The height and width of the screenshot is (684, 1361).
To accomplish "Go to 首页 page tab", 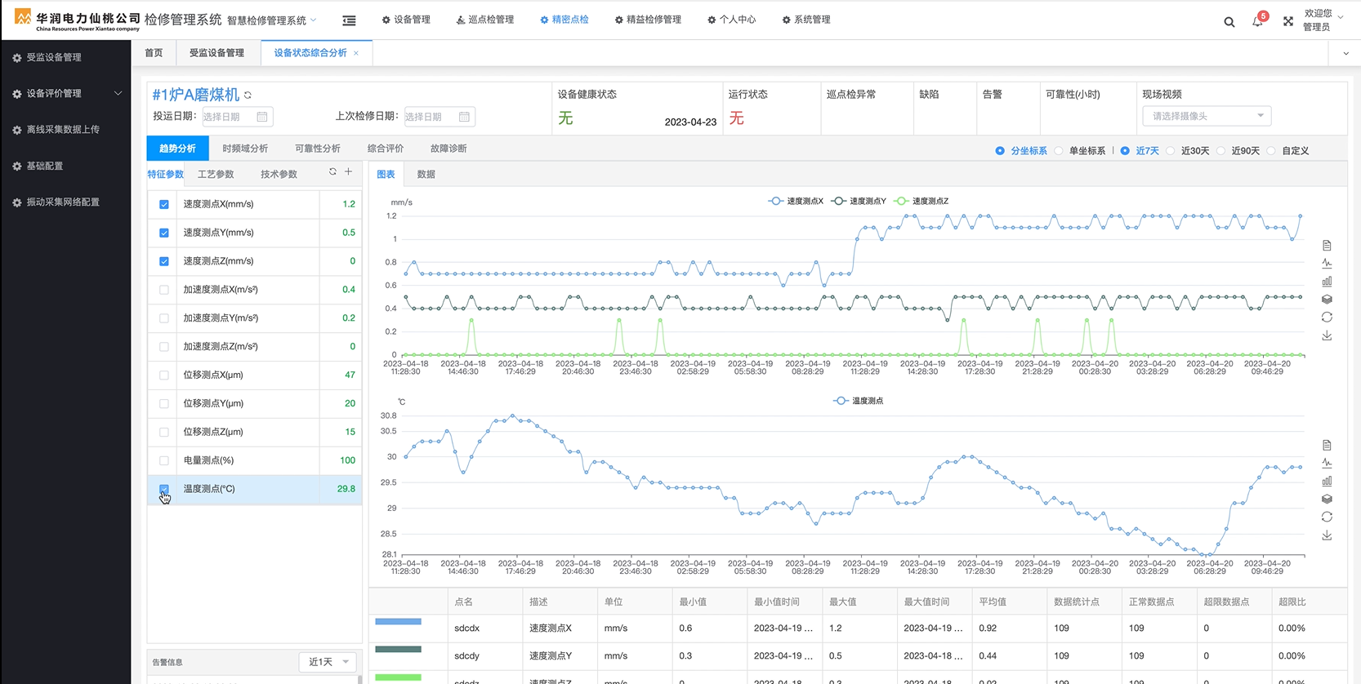I will tap(154, 53).
